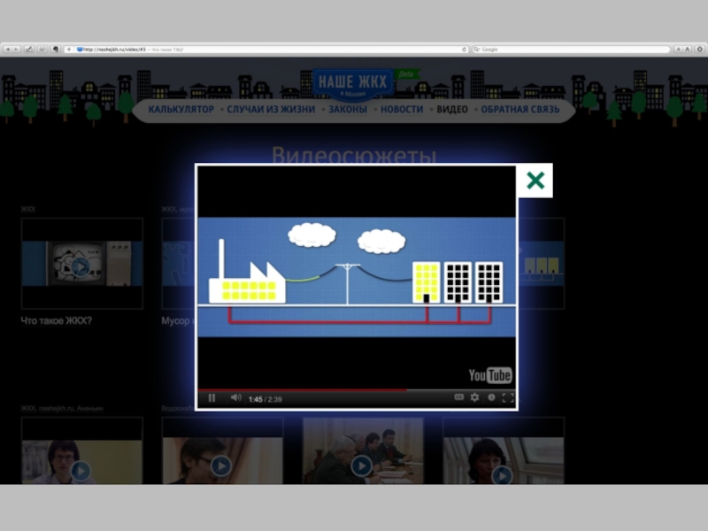Image resolution: width=708 pixels, height=531 pixels.
Task: Go to the Законы section
Action: 348,109
